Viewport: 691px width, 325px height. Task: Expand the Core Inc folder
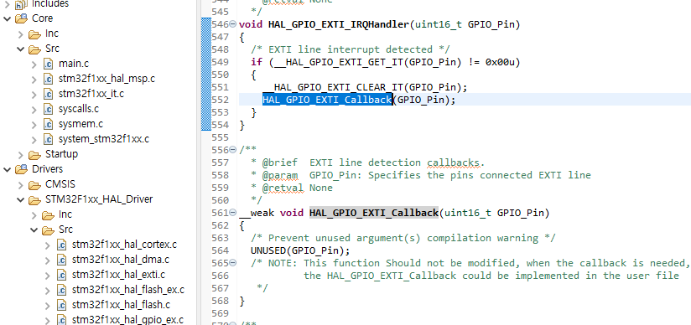pyautogui.click(x=21, y=34)
